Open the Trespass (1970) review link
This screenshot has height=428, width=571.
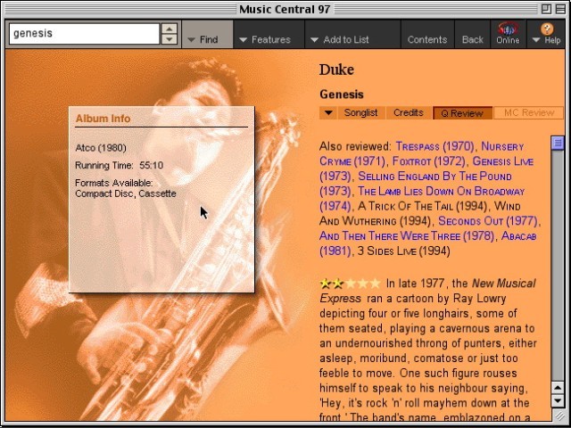pos(434,146)
